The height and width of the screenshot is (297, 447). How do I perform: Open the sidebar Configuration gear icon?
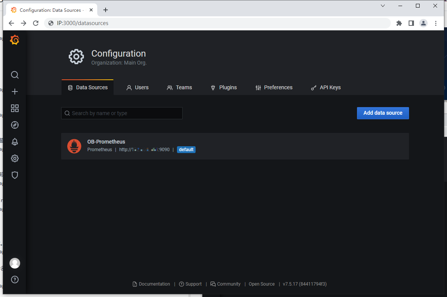tap(15, 158)
